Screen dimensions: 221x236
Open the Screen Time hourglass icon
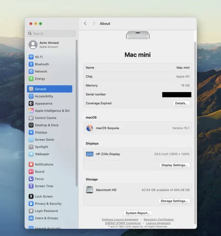pos(31,186)
